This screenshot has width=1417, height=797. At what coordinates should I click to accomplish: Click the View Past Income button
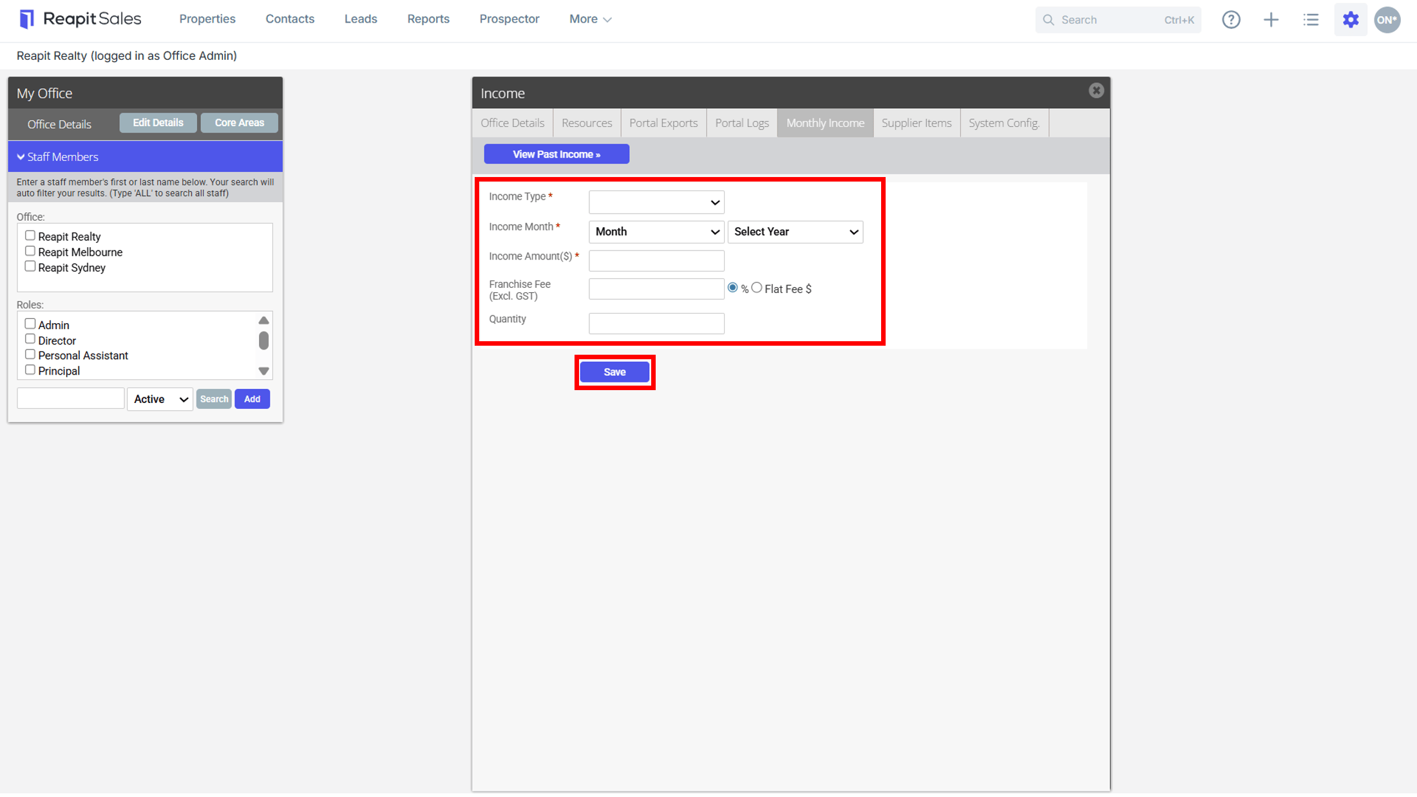click(556, 154)
